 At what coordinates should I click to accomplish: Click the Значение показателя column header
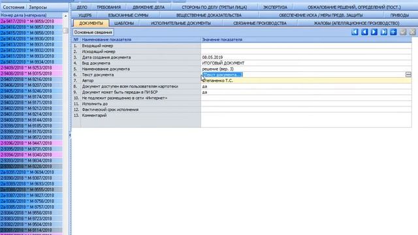tap(306, 39)
